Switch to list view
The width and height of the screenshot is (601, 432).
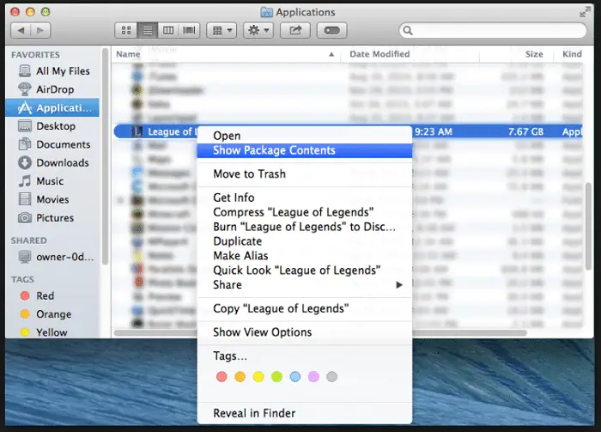point(148,30)
